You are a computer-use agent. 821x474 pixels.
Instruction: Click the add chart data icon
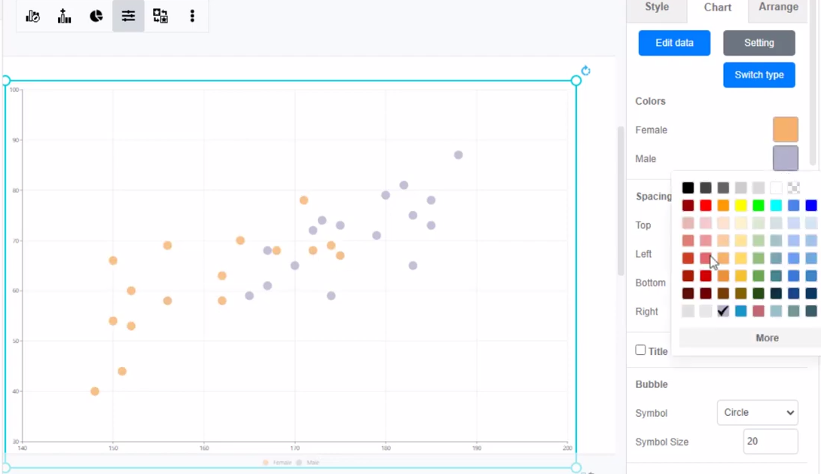click(64, 16)
